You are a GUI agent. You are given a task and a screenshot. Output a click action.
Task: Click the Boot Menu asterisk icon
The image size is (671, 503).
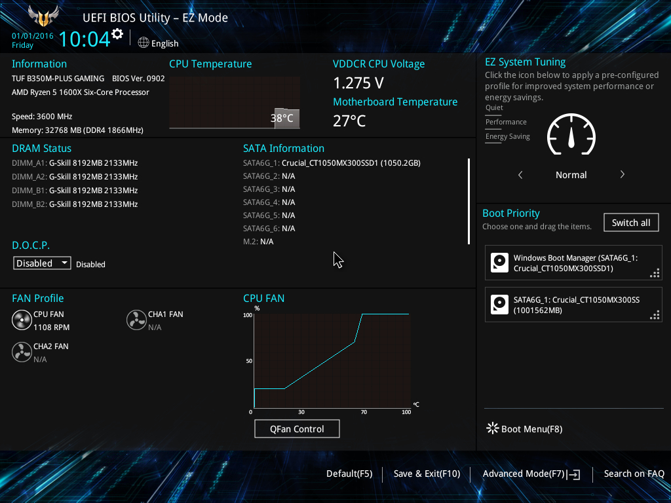pyautogui.click(x=493, y=428)
